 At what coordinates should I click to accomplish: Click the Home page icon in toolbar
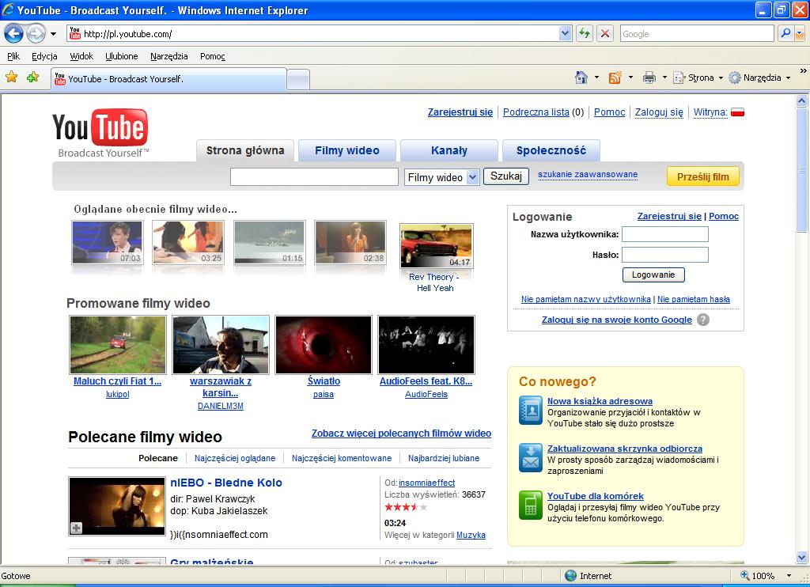581,78
